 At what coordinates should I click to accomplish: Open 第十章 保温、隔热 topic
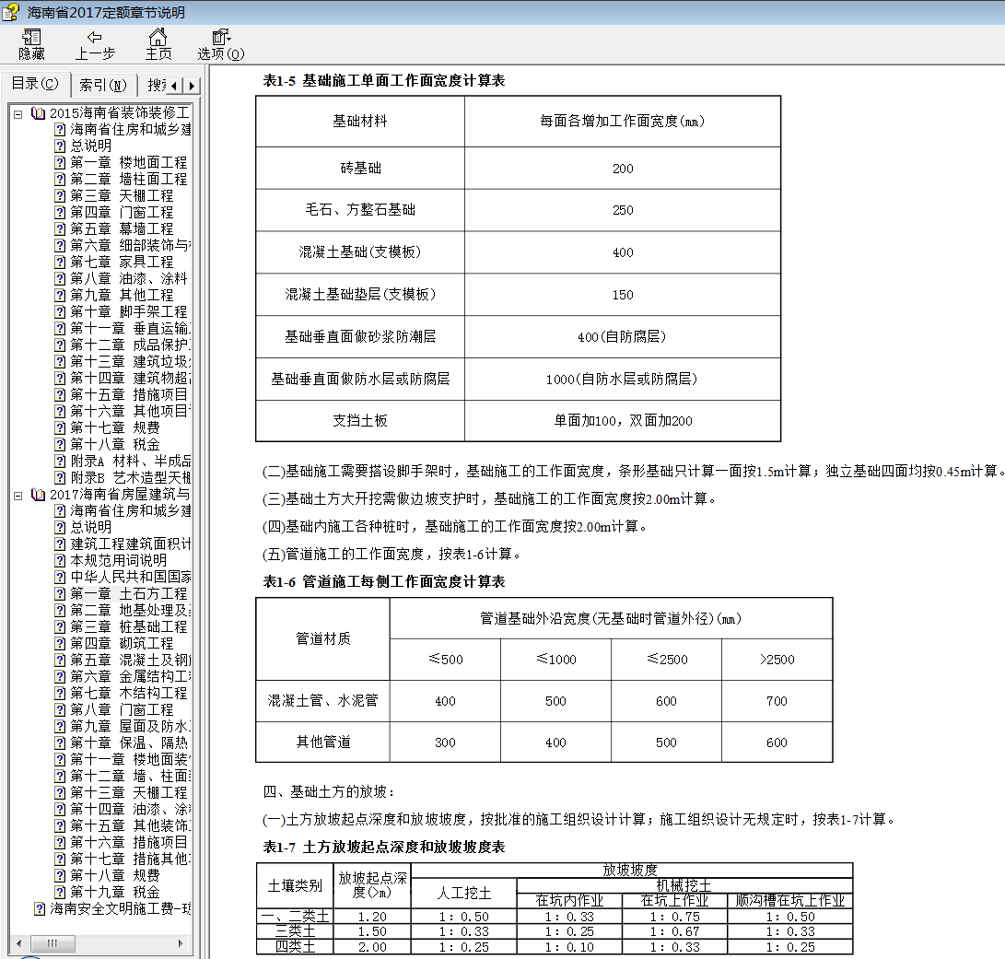point(128,743)
